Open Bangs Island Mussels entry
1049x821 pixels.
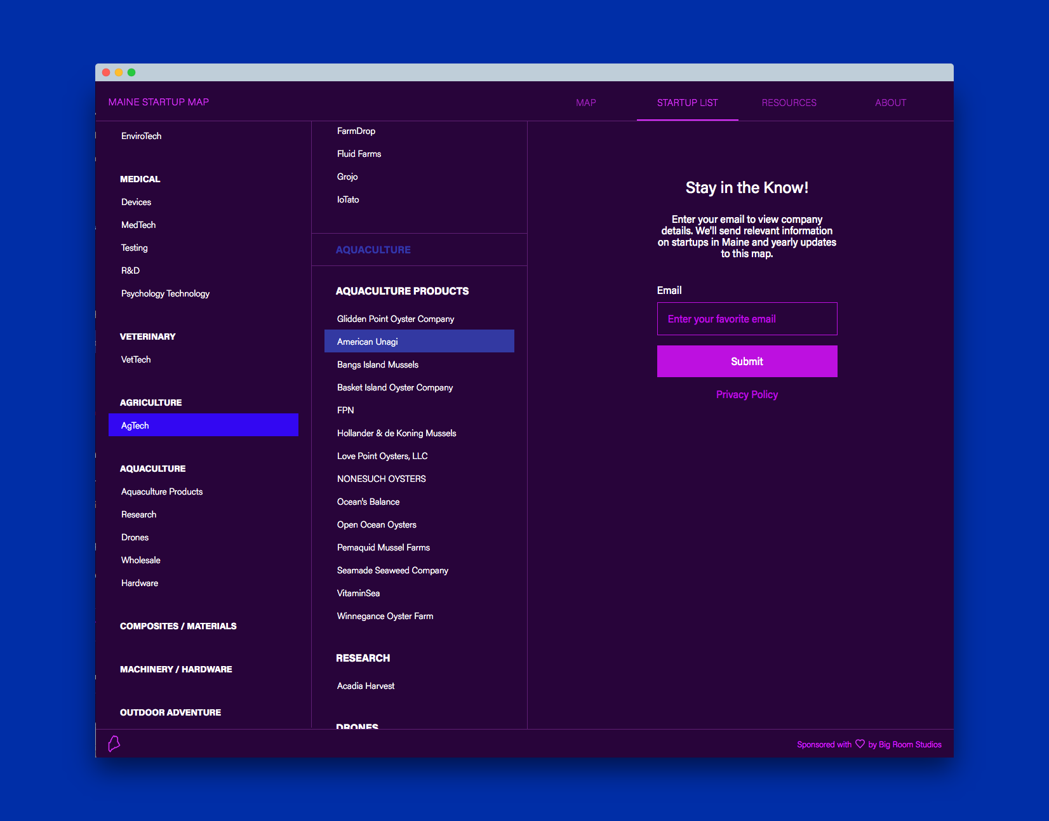378,364
